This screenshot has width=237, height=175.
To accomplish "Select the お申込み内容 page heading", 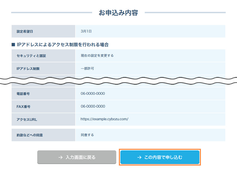I will click(x=118, y=13).
